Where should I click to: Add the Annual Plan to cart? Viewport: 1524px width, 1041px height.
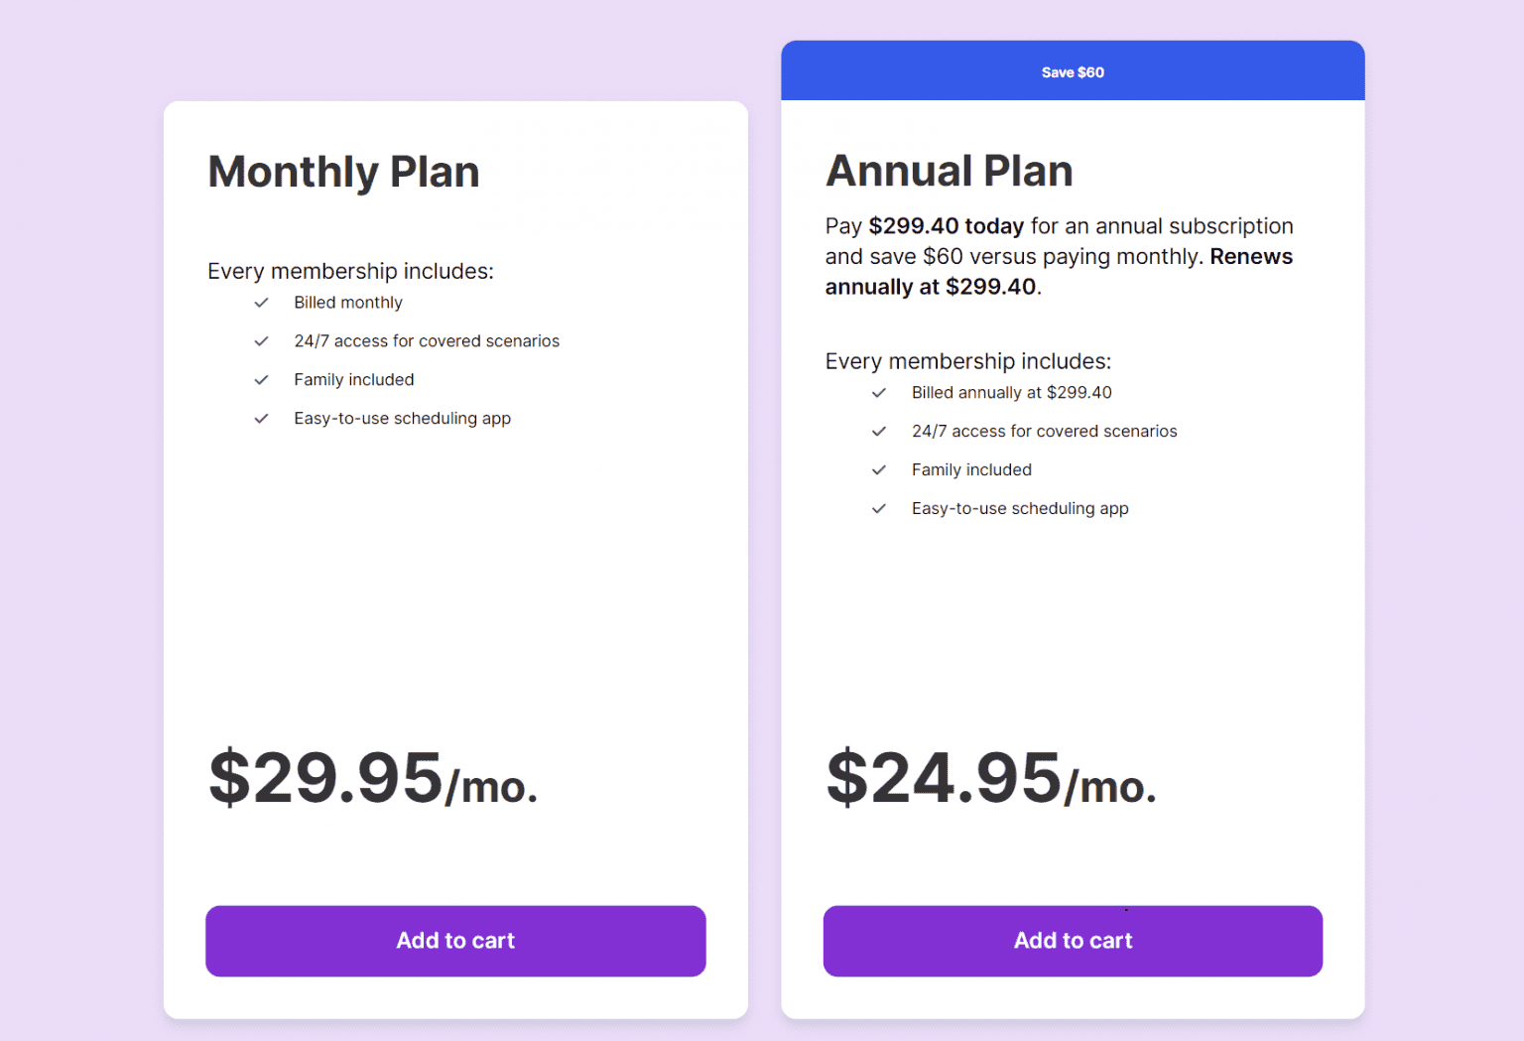pos(1073,941)
